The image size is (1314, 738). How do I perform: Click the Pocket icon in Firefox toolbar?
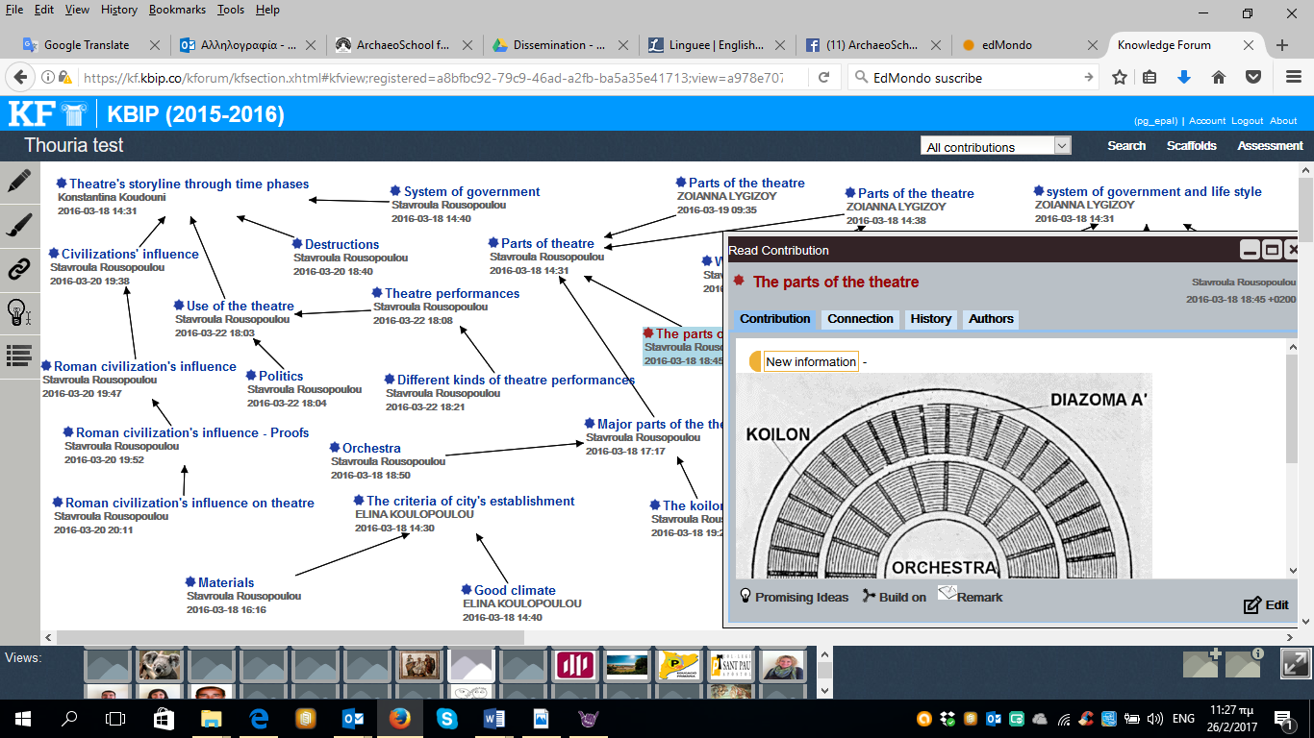[1252, 78]
